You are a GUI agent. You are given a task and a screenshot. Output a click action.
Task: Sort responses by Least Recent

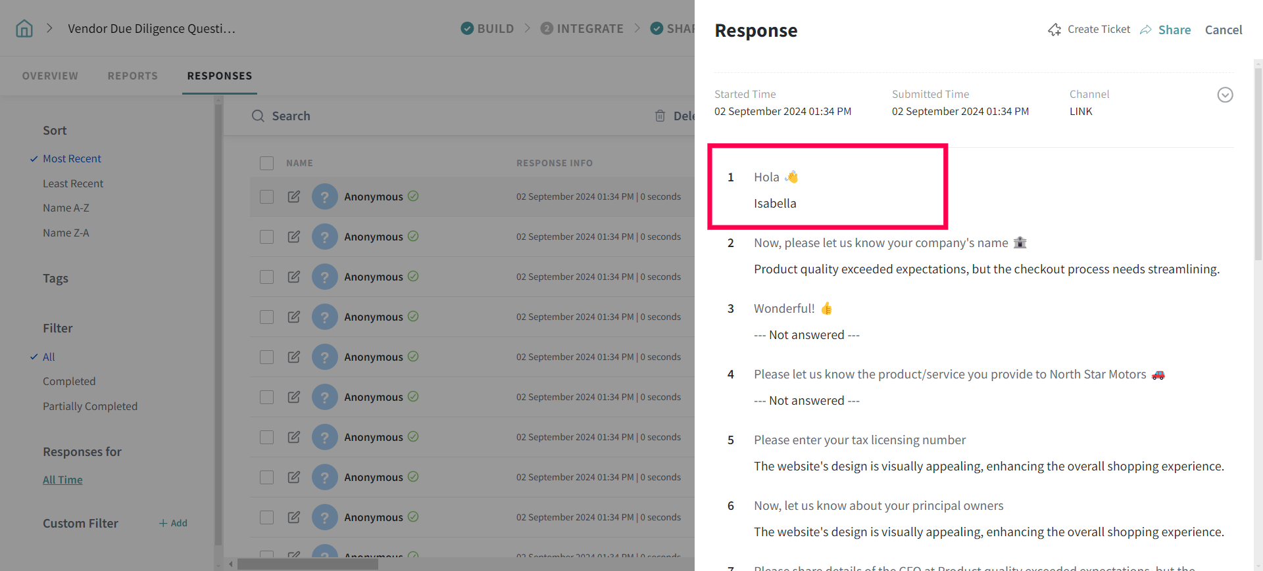73,183
